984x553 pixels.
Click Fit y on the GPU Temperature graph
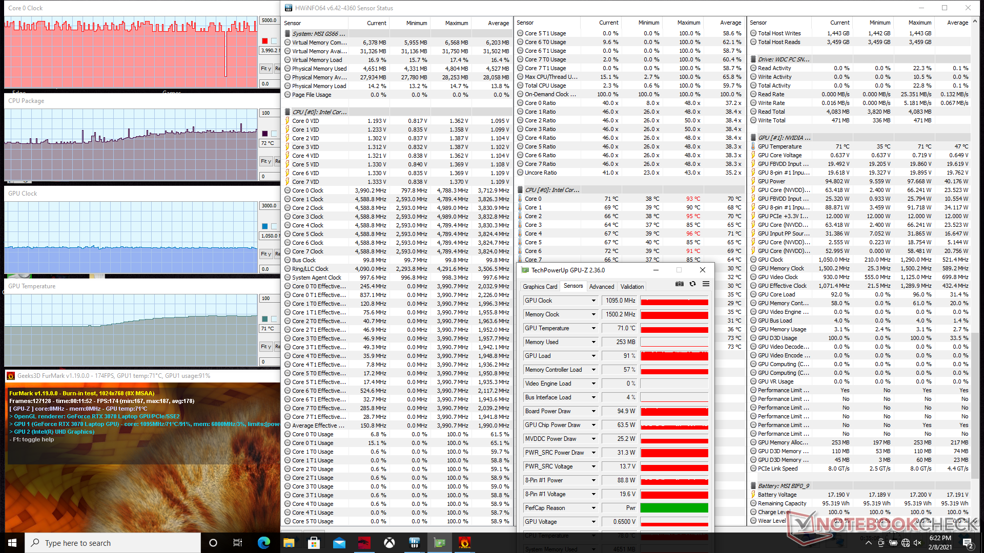265,347
